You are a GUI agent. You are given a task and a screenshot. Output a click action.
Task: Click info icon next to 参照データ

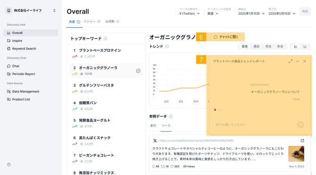point(171,117)
